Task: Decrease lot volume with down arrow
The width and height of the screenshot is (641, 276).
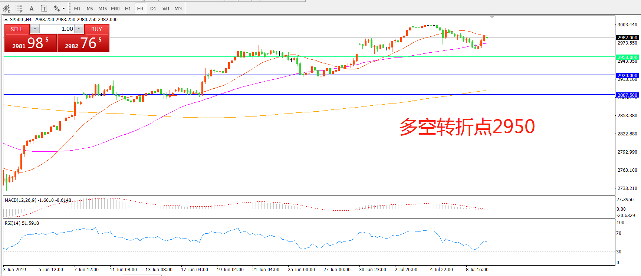Action: [35, 29]
